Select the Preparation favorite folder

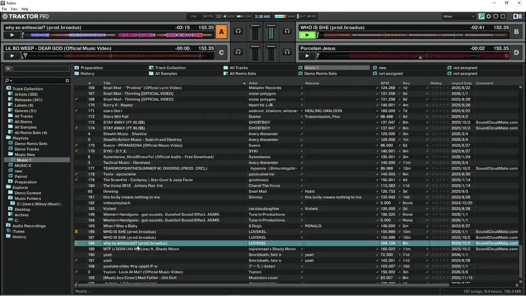pyautogui.click(x=89, y=68)
